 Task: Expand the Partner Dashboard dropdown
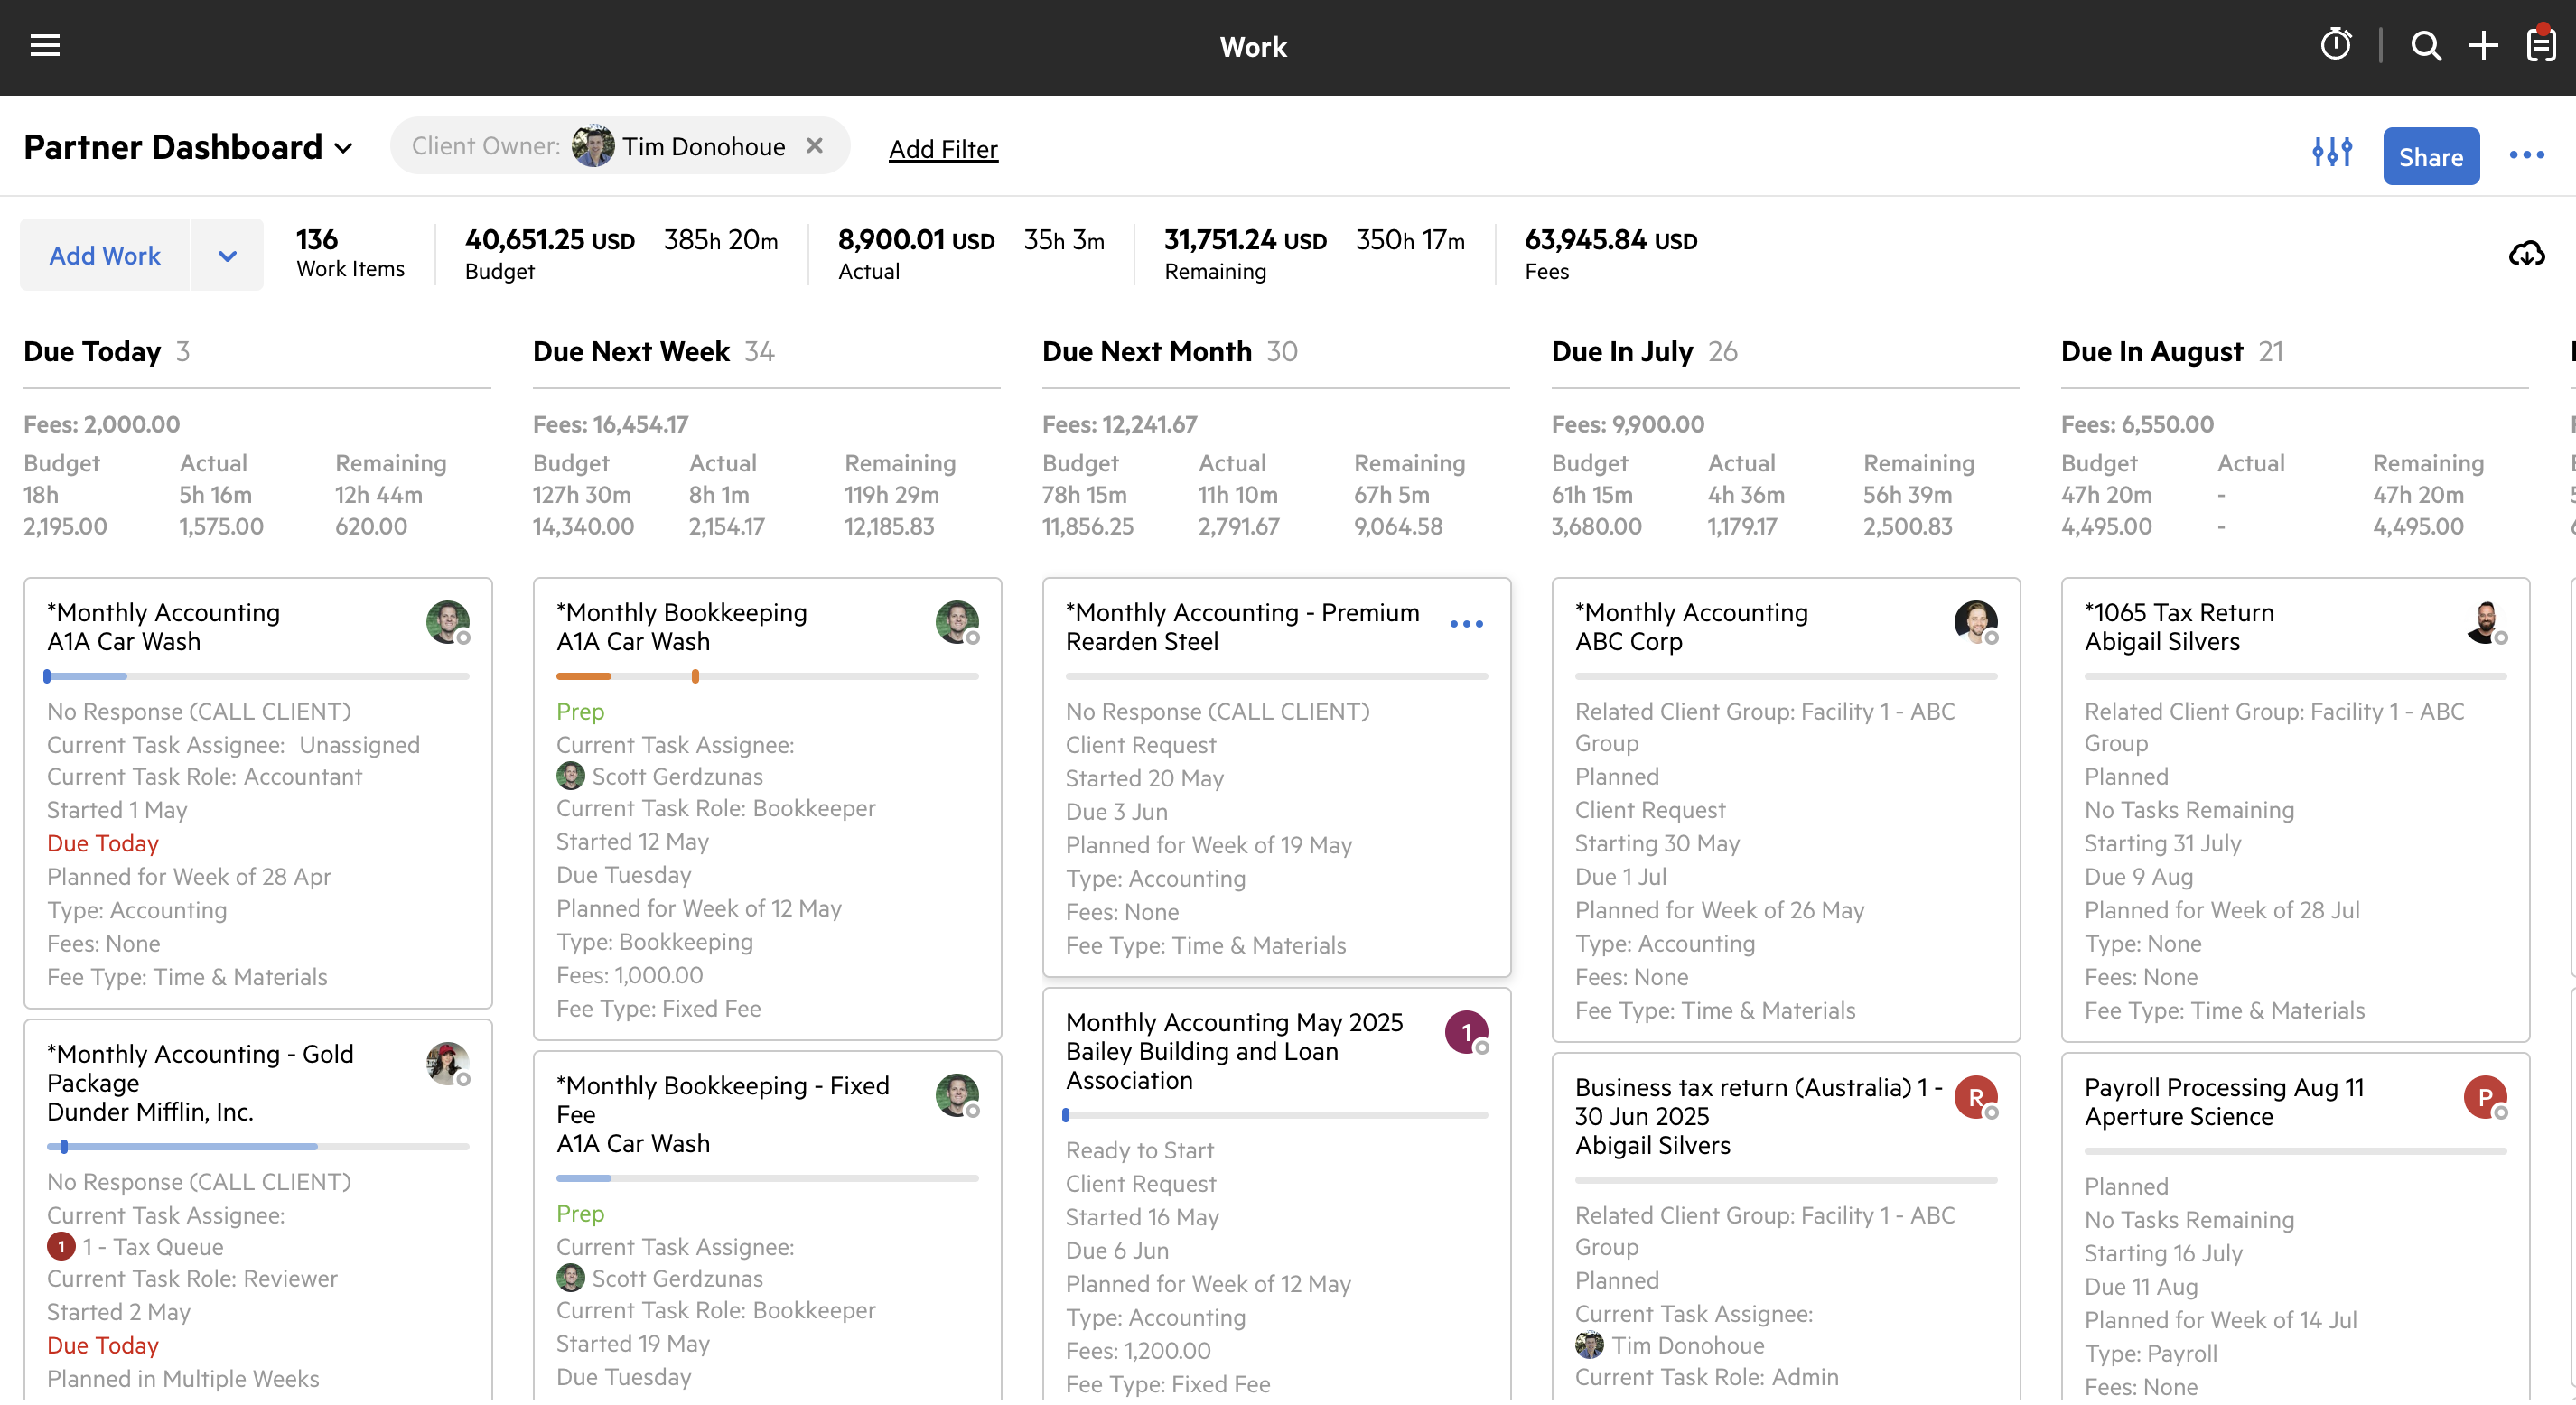pyautogui.click(x=343, y=149)
